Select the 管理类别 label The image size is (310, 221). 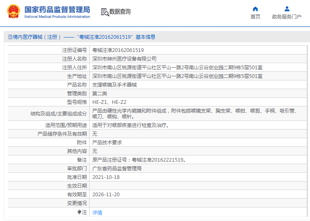[x=77, y=94]
